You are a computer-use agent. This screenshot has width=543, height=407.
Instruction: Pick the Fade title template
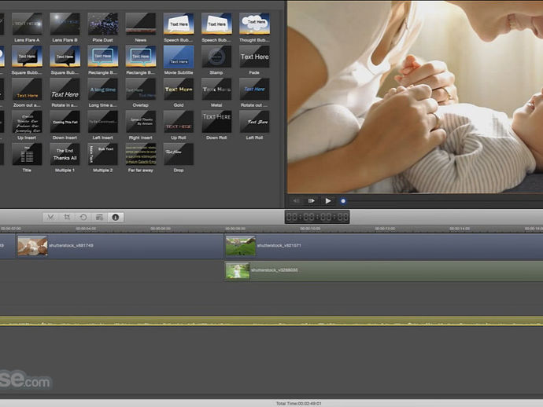[254, 60]
